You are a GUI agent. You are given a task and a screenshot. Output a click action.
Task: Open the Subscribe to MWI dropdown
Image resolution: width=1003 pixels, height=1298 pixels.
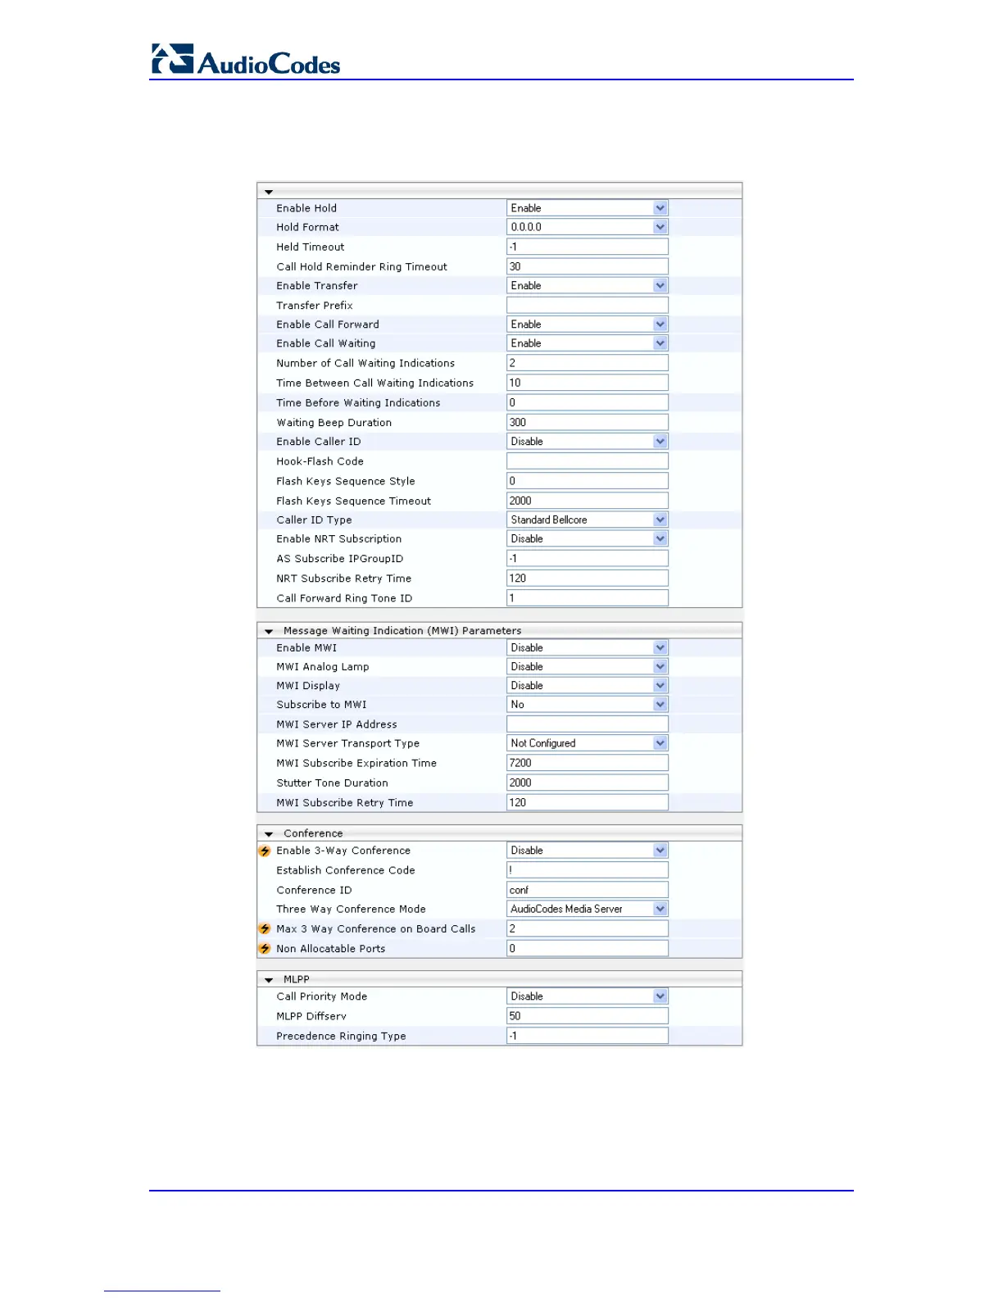[588, 705]
